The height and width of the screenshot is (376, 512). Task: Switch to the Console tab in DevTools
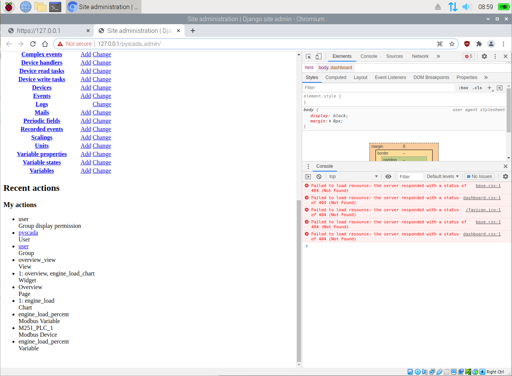tap(368, 56)
